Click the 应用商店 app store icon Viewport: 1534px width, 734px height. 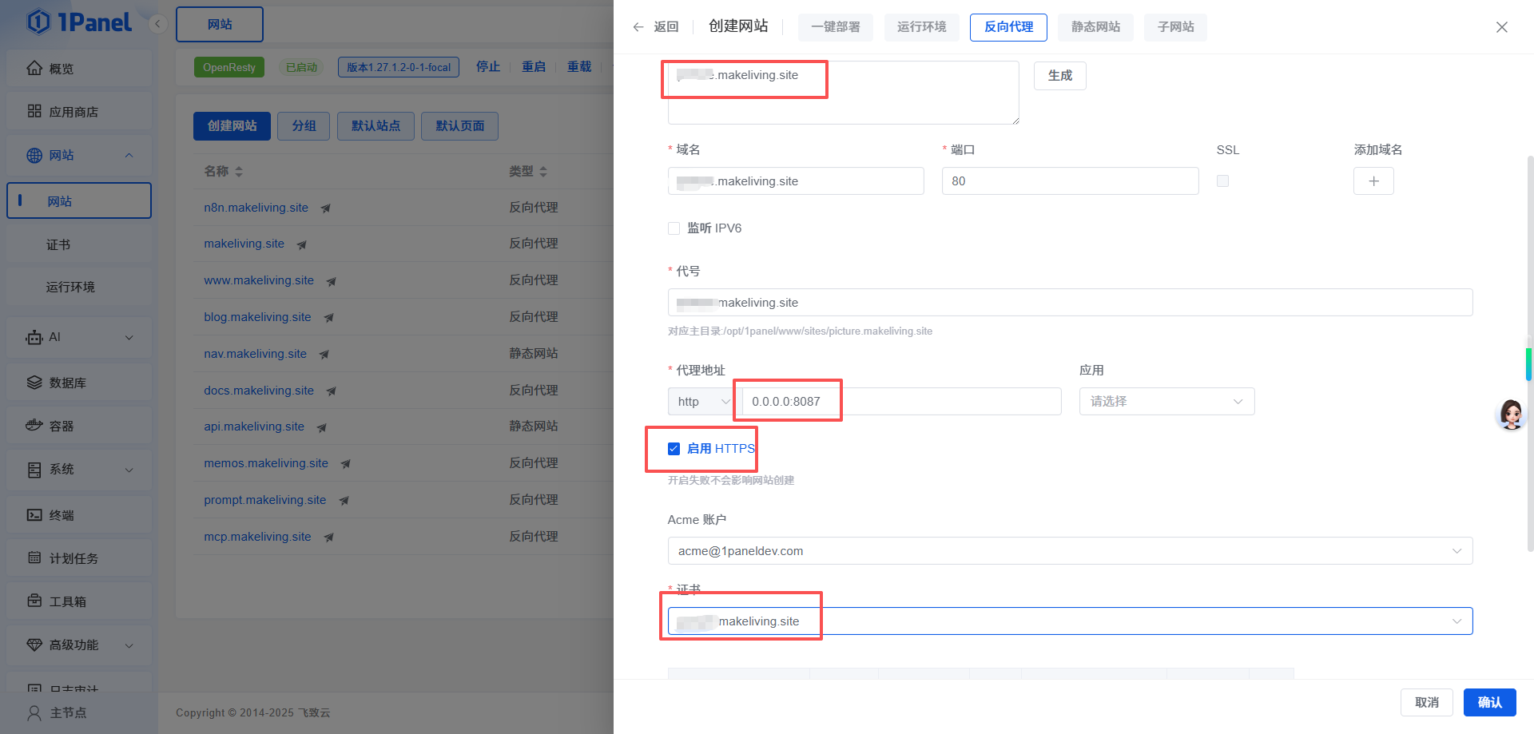34,112
